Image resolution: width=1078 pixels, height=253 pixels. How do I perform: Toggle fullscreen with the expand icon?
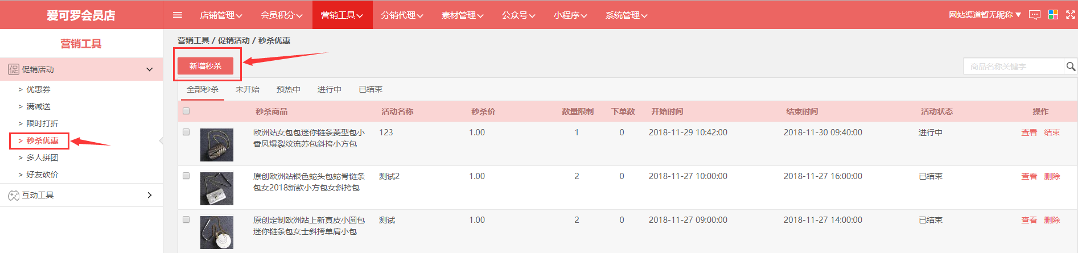1071,15
